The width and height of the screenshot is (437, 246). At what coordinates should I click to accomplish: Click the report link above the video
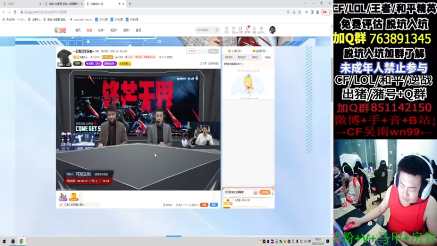[x=214, y=63]
